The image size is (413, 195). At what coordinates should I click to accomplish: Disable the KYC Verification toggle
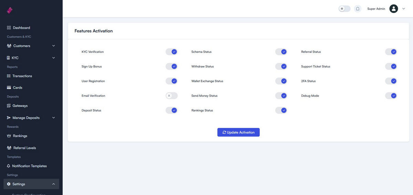171,52
